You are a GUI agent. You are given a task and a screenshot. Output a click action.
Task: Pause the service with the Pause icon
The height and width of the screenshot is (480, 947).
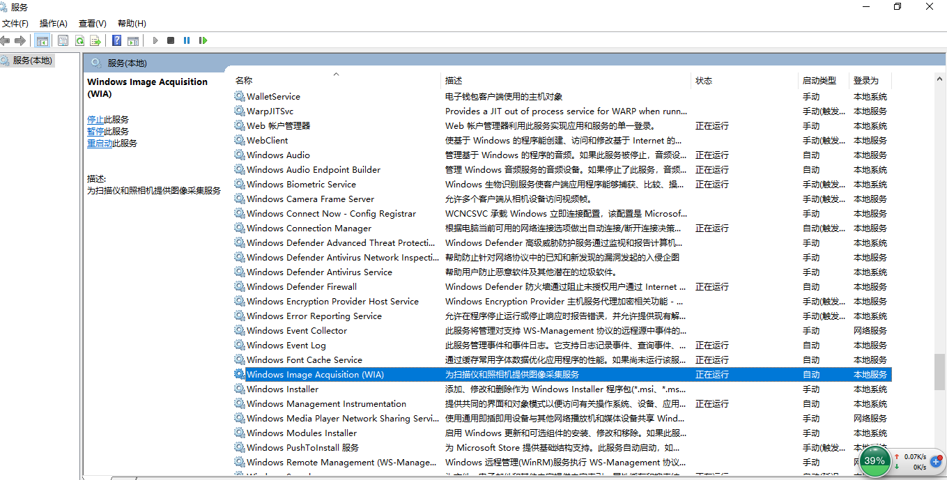187,40
